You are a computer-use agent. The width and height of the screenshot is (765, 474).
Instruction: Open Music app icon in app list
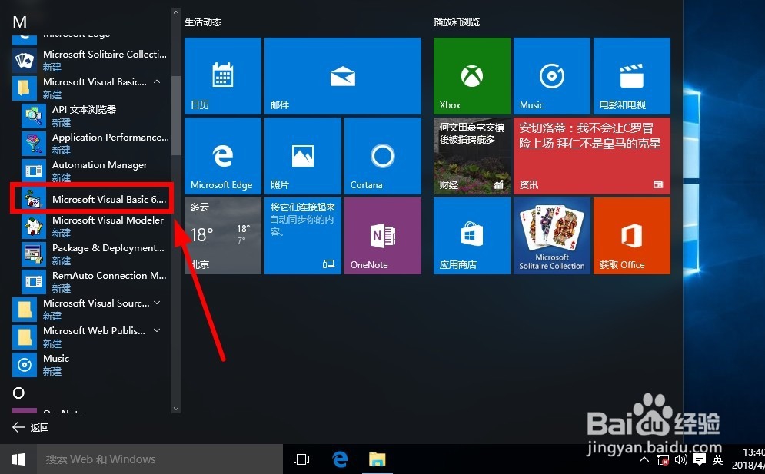(x=25, y=365)
